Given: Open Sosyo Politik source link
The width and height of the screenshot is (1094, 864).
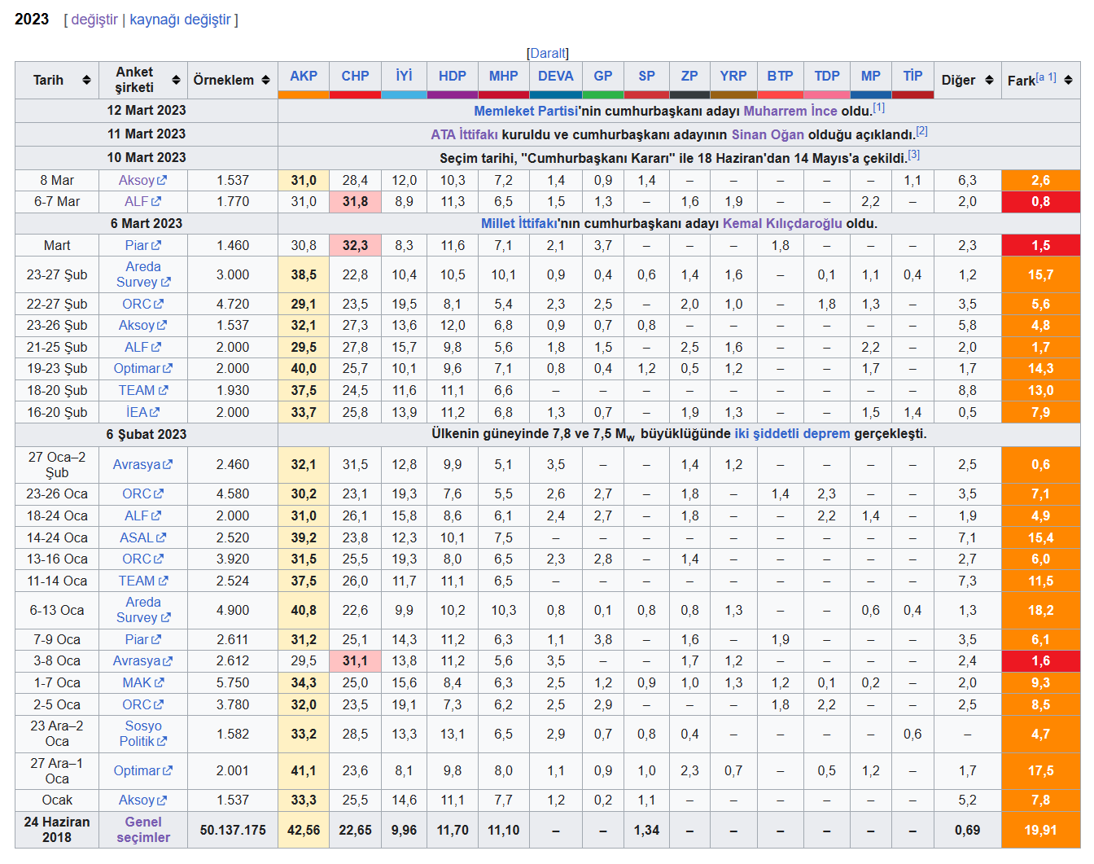Looking at the screenshot, I should pos(142,734).
